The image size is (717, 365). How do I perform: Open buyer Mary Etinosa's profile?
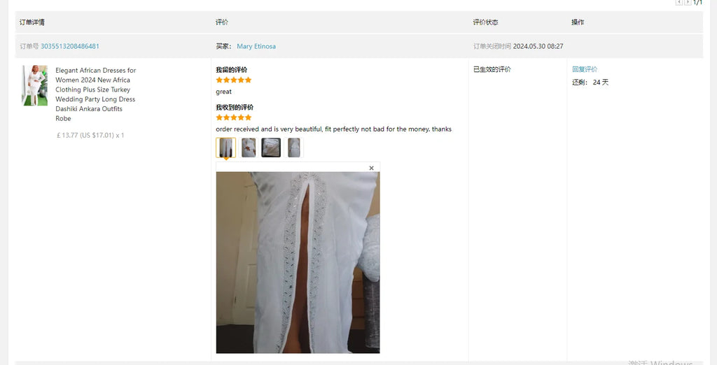point(256,46)
